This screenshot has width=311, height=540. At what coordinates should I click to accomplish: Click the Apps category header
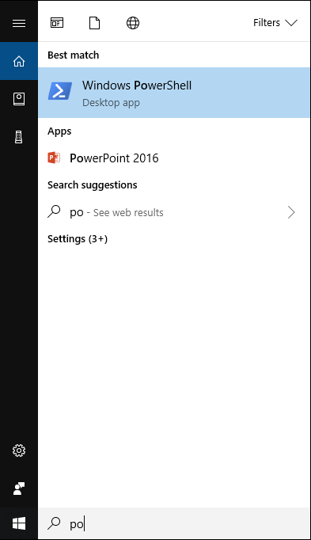pos(59,131)
